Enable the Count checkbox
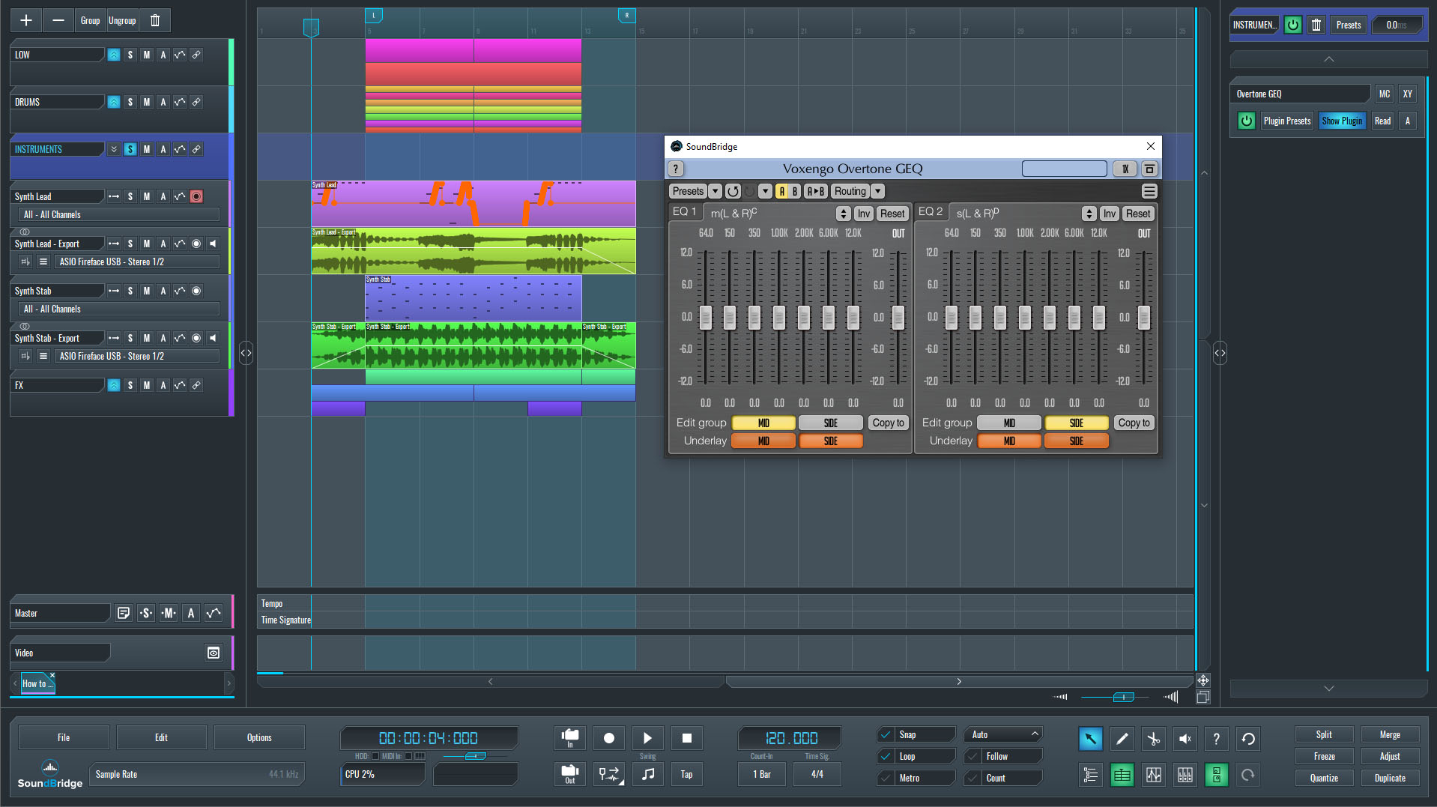Viewport: 1437px width, 807px height. click(972, 779)
